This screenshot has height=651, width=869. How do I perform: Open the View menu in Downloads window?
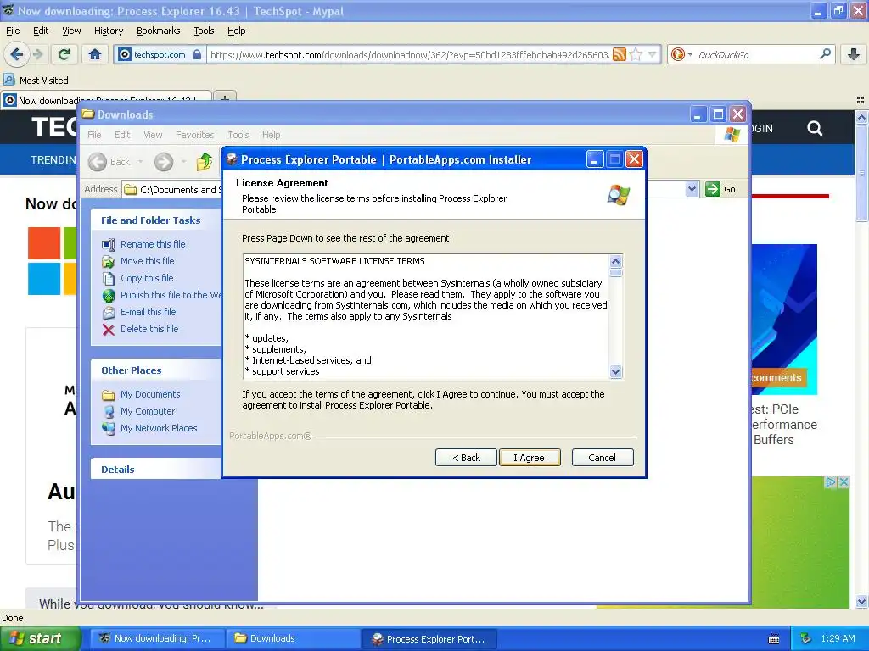(153, 135)
